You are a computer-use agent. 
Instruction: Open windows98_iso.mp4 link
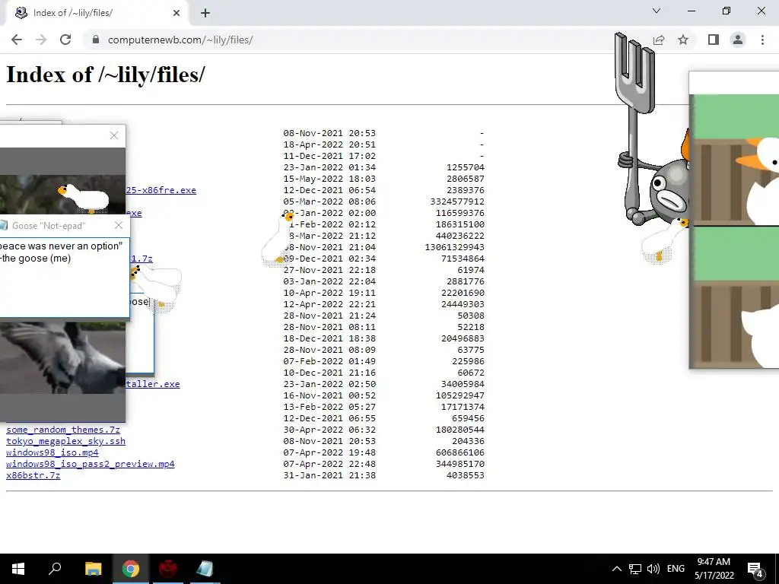click(x=52, y=452)
